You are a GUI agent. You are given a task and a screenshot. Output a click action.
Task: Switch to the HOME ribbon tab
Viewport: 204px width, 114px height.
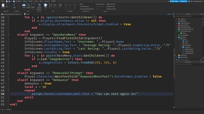pyautogui.click(x=25, y=1)
